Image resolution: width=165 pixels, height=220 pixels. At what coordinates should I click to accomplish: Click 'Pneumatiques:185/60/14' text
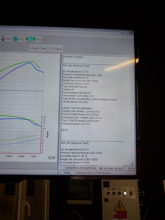[x=77, y=93]
